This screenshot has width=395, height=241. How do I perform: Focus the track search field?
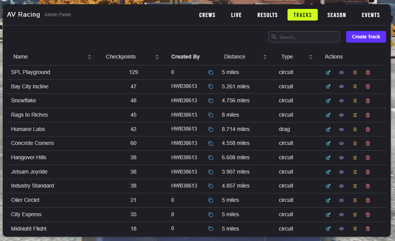click(307, 37)
